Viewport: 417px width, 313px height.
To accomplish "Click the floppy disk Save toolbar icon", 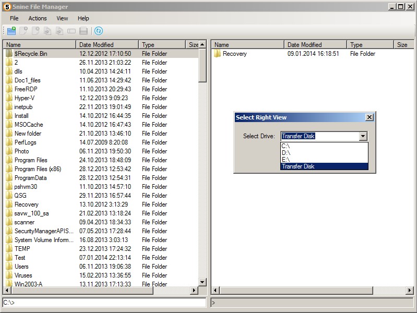I will point(84,31).
